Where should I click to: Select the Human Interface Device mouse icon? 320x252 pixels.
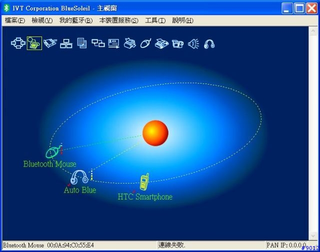[145, 43]
